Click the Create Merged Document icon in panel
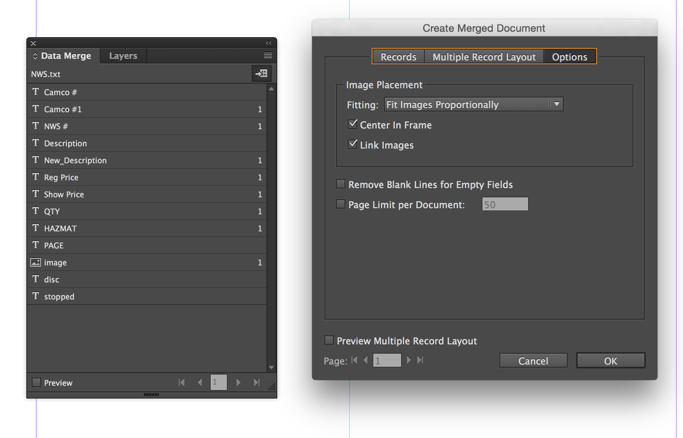The image size is (683, 438). point(261,74)
